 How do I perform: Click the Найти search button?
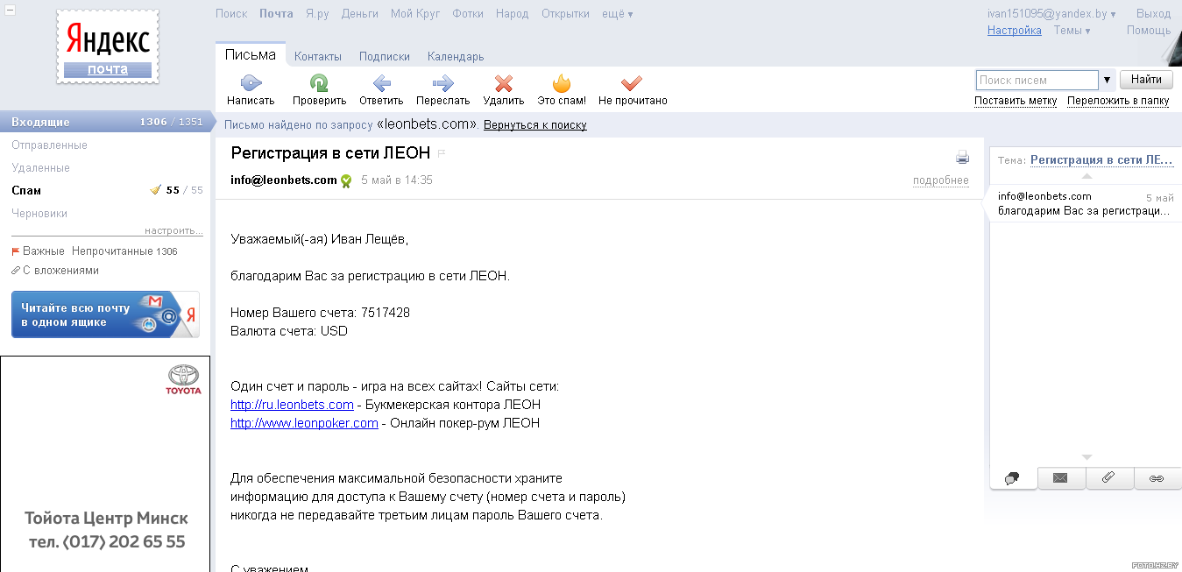1146,80
